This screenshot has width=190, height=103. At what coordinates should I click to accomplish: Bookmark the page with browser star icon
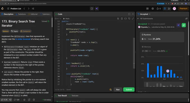point(169,4)
